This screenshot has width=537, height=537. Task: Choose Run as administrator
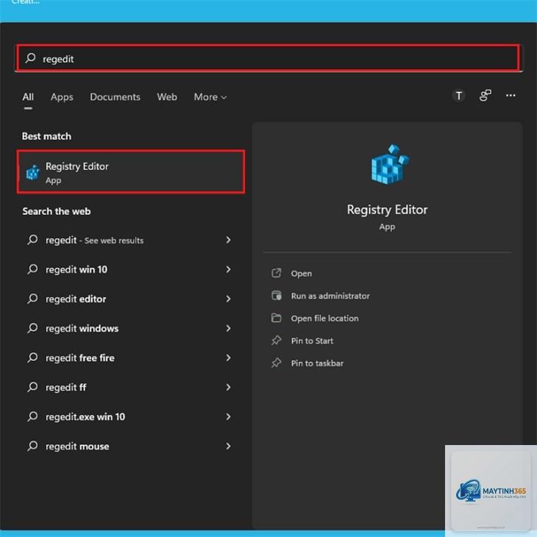point(330,296)
